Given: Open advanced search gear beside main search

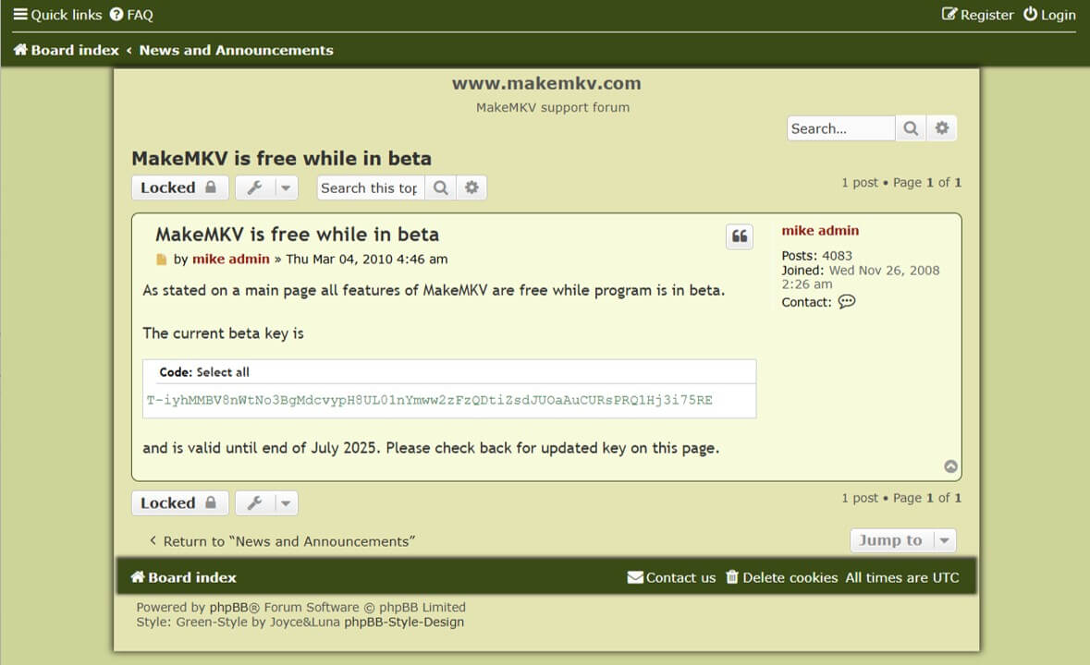Looking at the screenshot, I should [942, 128].
